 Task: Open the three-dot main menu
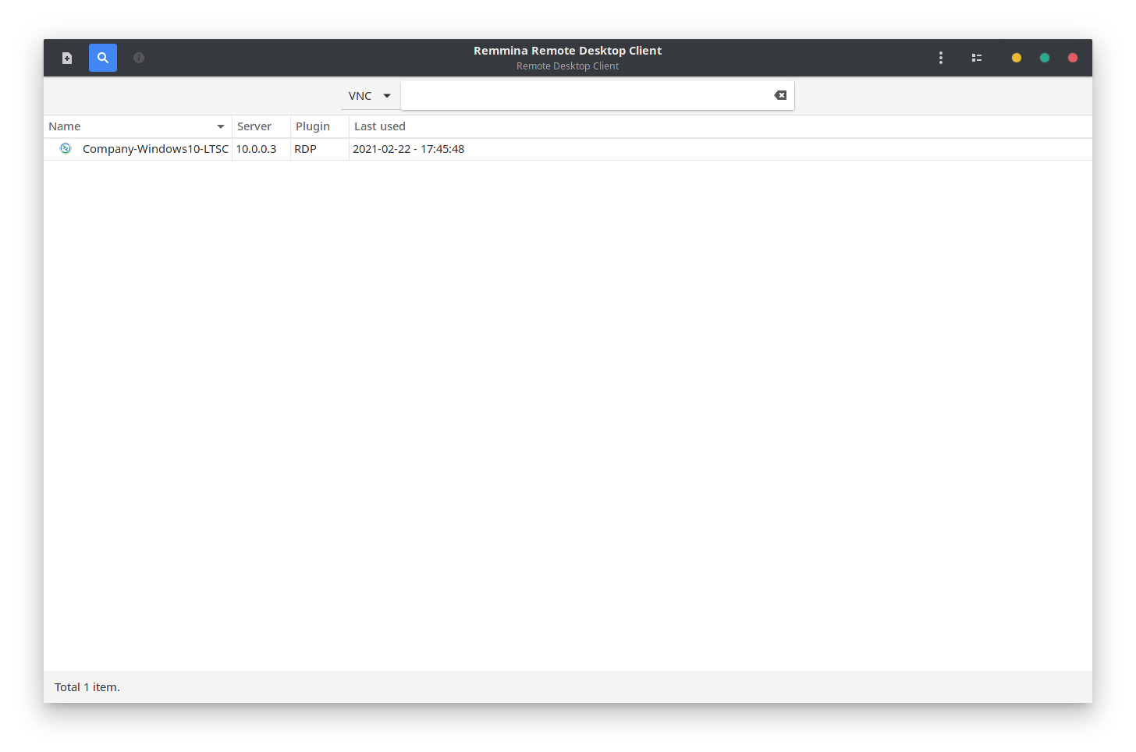941,58
